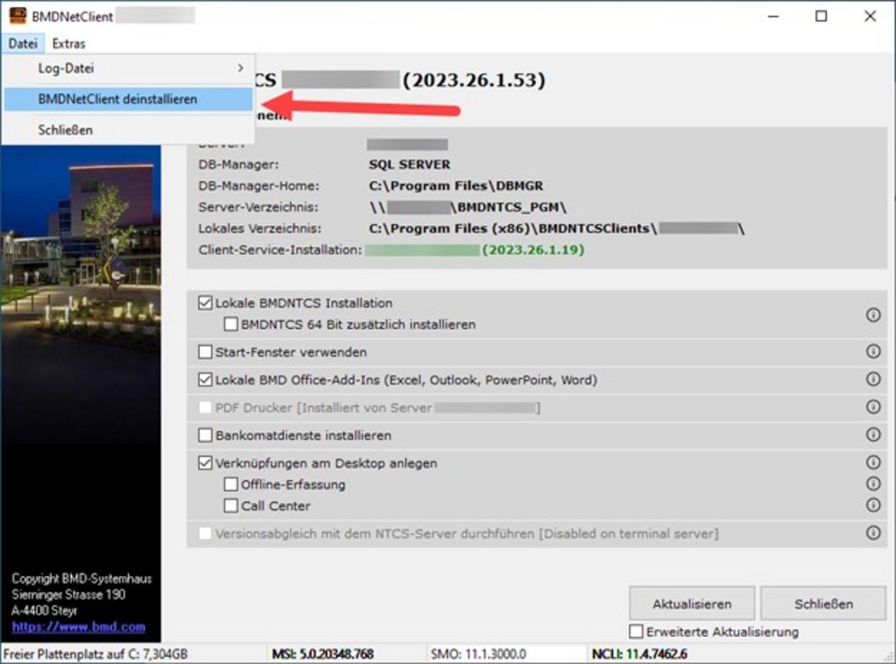Click the Schließen button at bottom right
Viewport: 896px width, 664px height.
[823, 604]
